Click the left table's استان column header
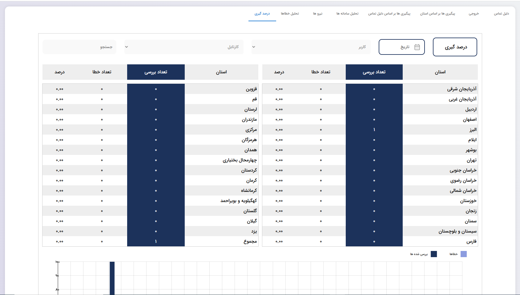The image size is (520, 295). click(221, 72)
